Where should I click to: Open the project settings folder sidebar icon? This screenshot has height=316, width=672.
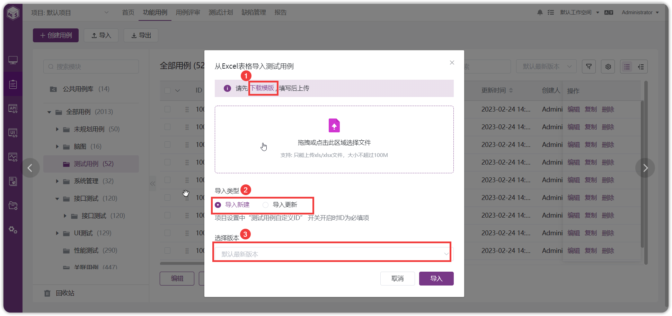click(13, 205)
